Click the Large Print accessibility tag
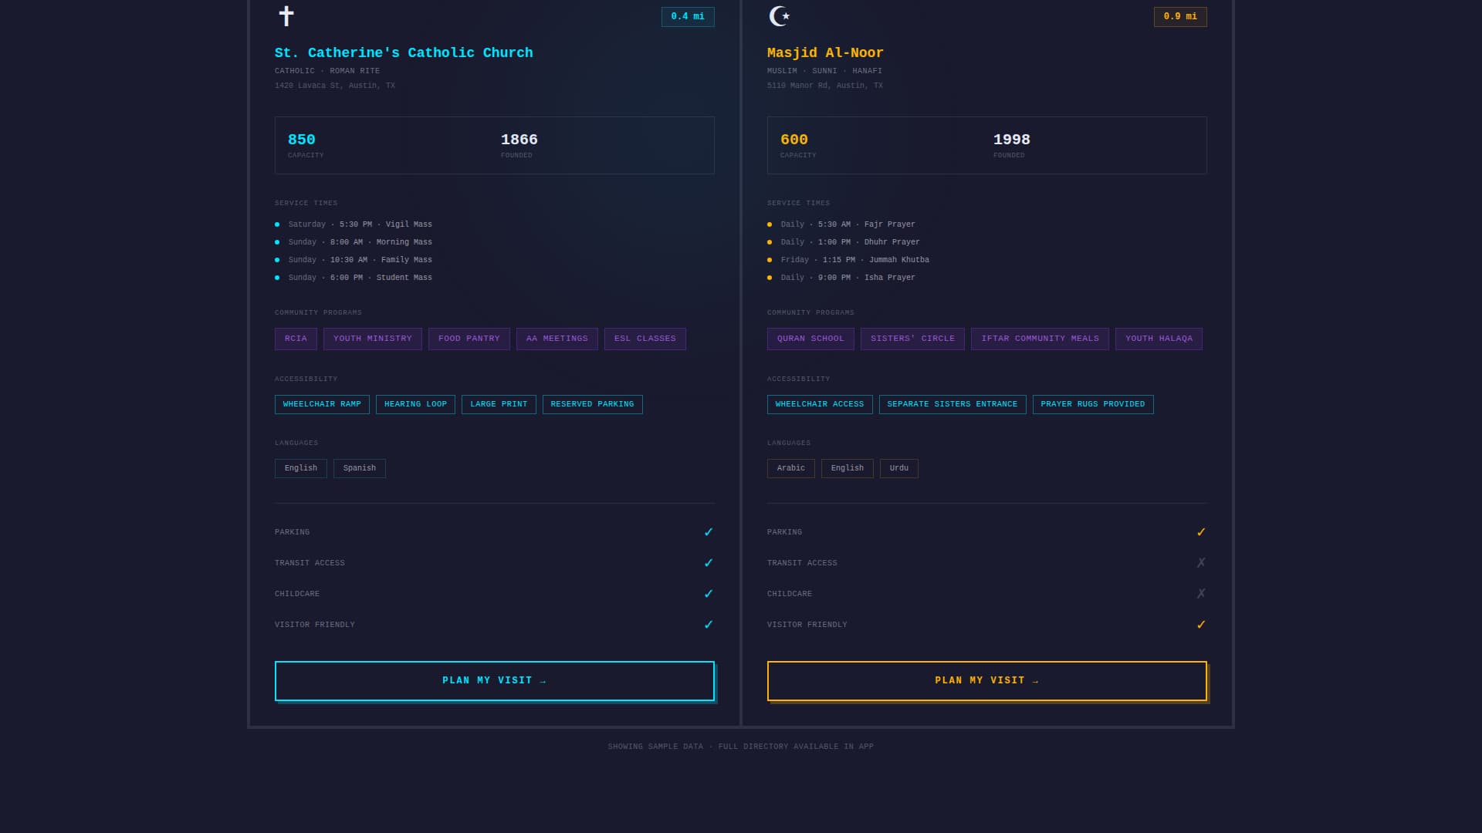The image size is (1482, 833). [x=499, y=404]
